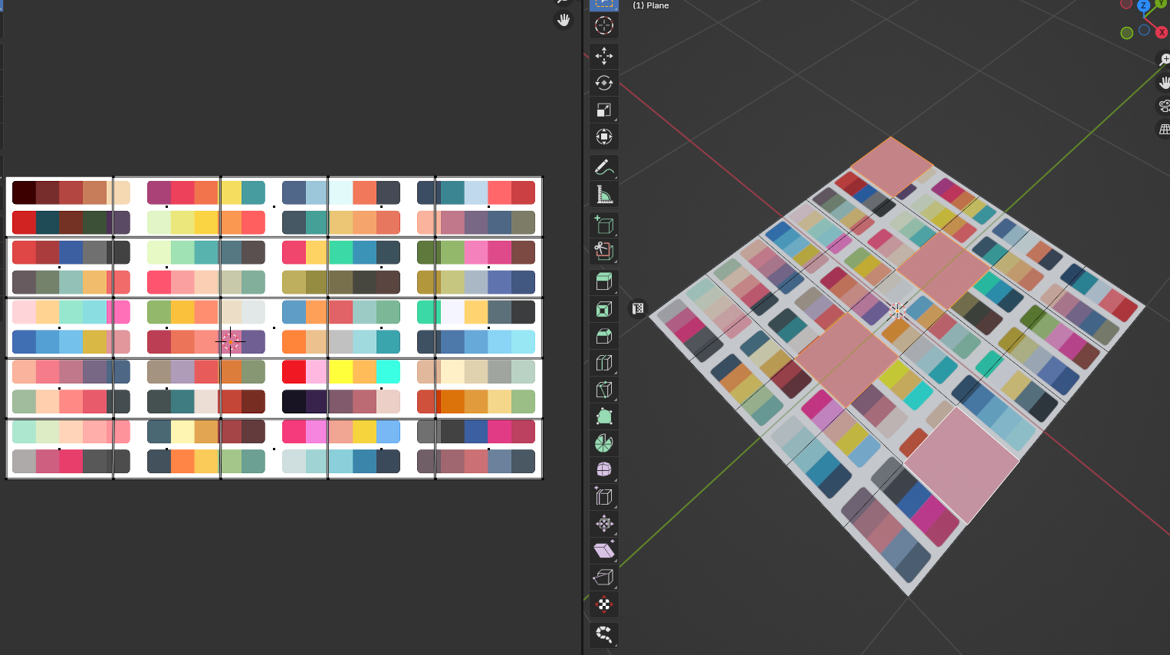Select the Shear tool
This screenshot has width=1170, height=655.
tap(604, 551)
